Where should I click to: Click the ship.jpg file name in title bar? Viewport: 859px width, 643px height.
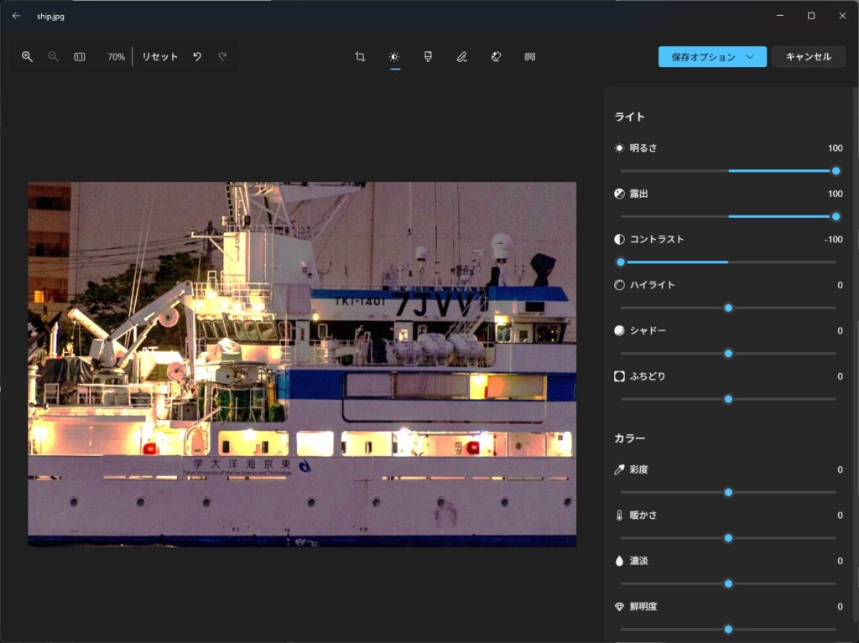tap(50, 17)
